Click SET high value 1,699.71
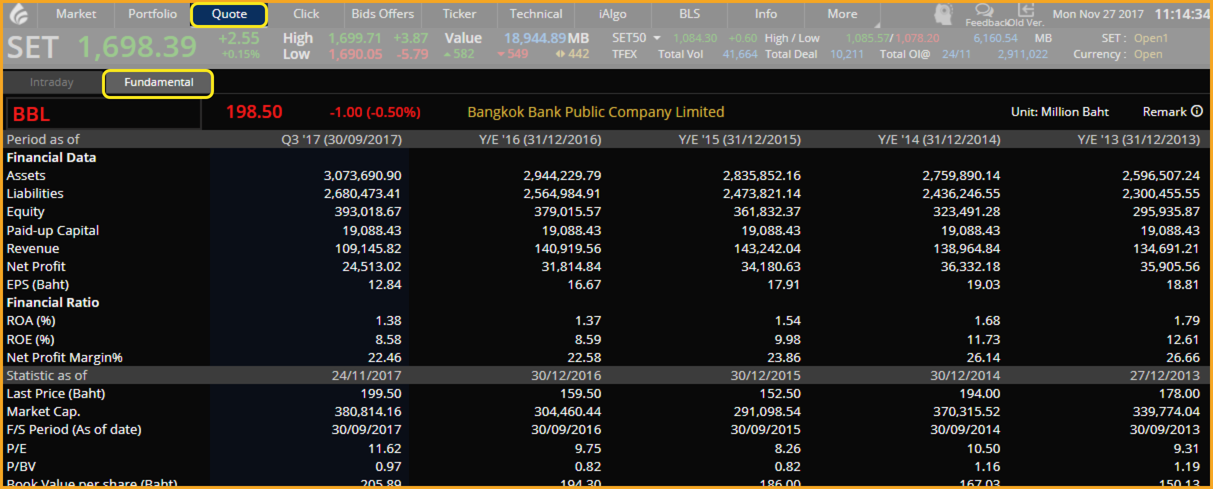 (354, 38)
